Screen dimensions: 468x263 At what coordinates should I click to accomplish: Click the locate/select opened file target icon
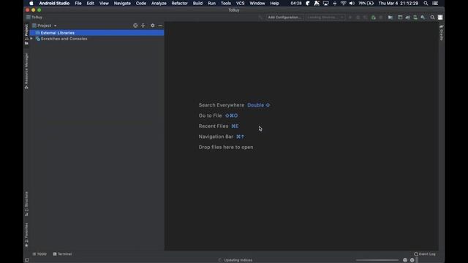coord(135,26)
